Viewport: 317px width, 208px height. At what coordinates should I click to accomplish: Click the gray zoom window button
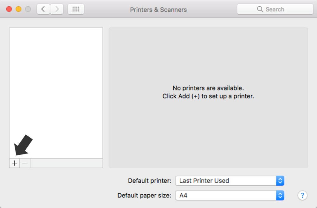click(28, 9)
